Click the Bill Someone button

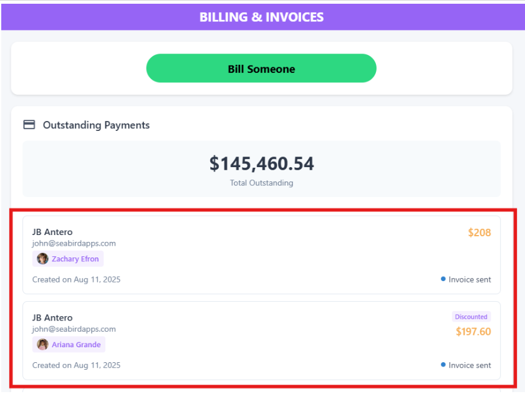[261, 69]
